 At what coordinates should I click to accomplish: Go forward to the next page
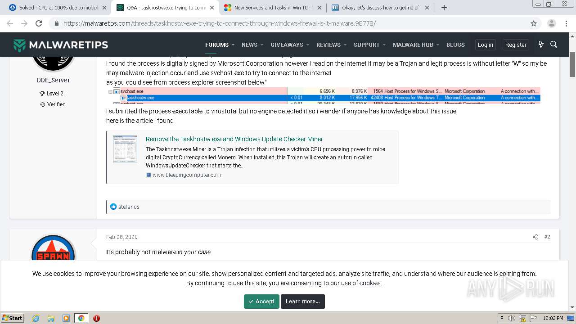click(x=24, y=23)
